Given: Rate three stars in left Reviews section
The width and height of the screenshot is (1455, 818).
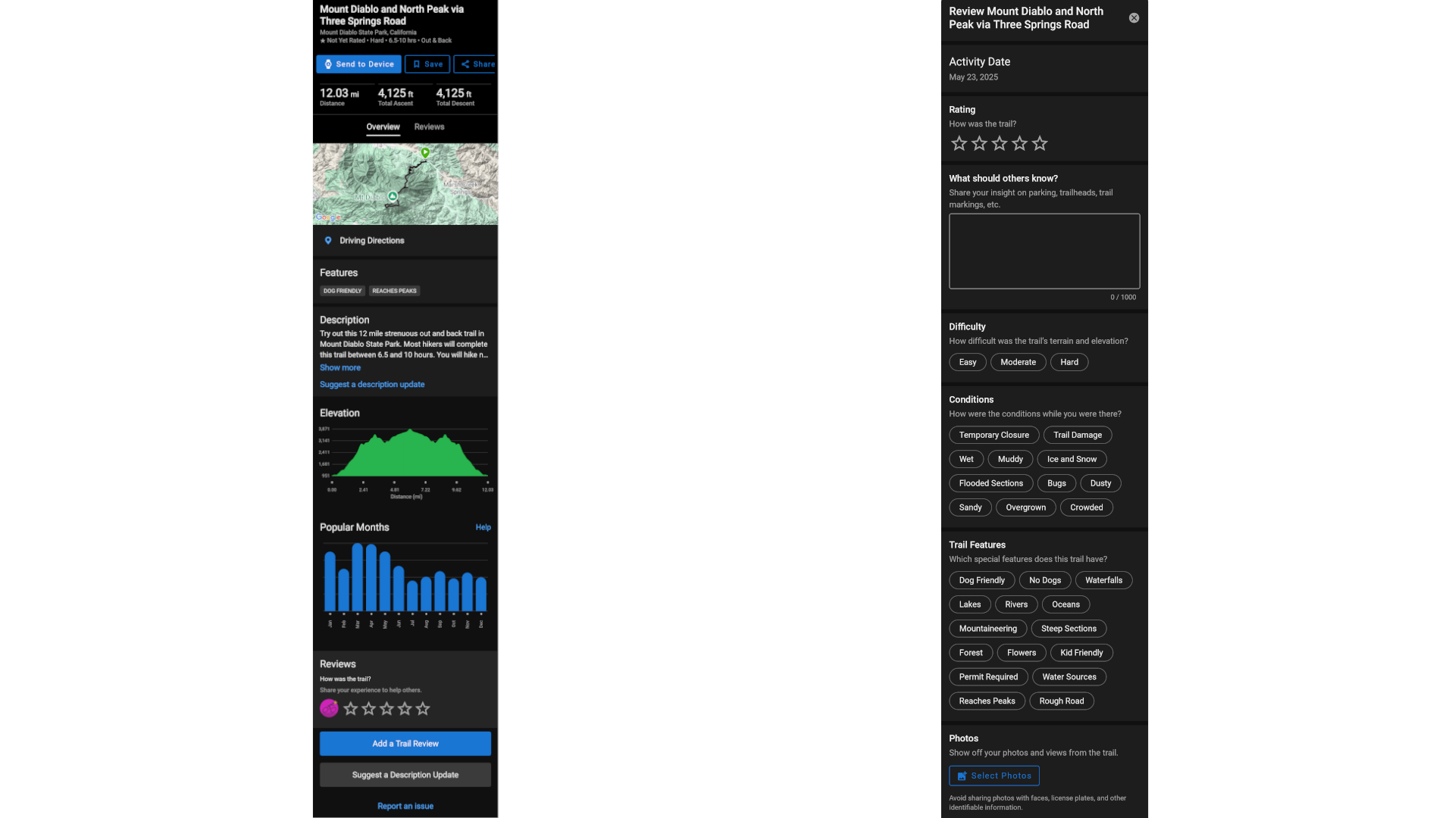Looking at the screenshot, I should click(386, 709).
